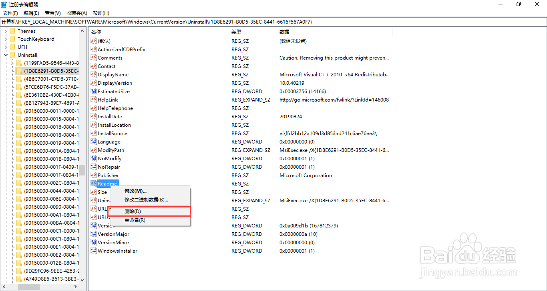
Task: Select the Readme value name
Action: point(108,183)
